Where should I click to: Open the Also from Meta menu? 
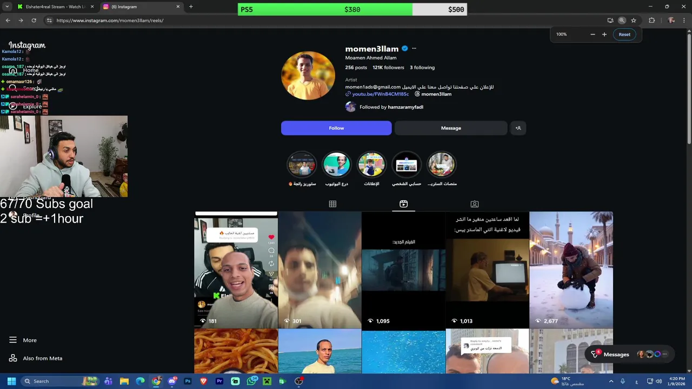tap(36, 358)
